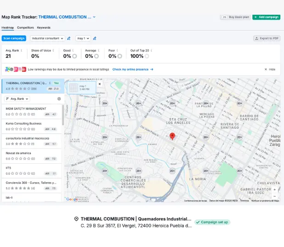Screen dimensions: 284x247
Task: Select Conciencia 360 competitor row
Action: tap(32, 185)
